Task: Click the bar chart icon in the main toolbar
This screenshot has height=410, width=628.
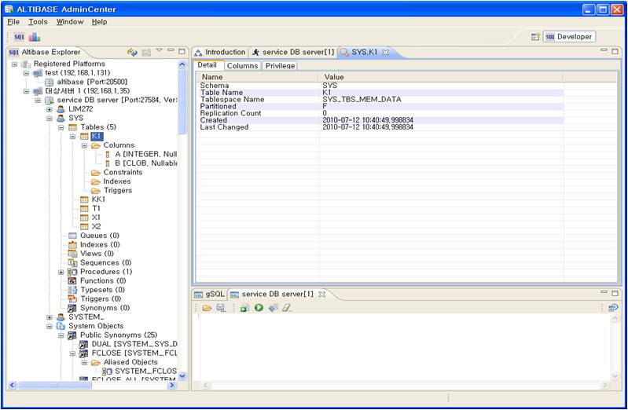Action: (35, 37)
